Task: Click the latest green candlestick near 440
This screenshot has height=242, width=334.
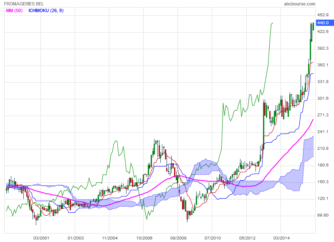Action: 314,26
